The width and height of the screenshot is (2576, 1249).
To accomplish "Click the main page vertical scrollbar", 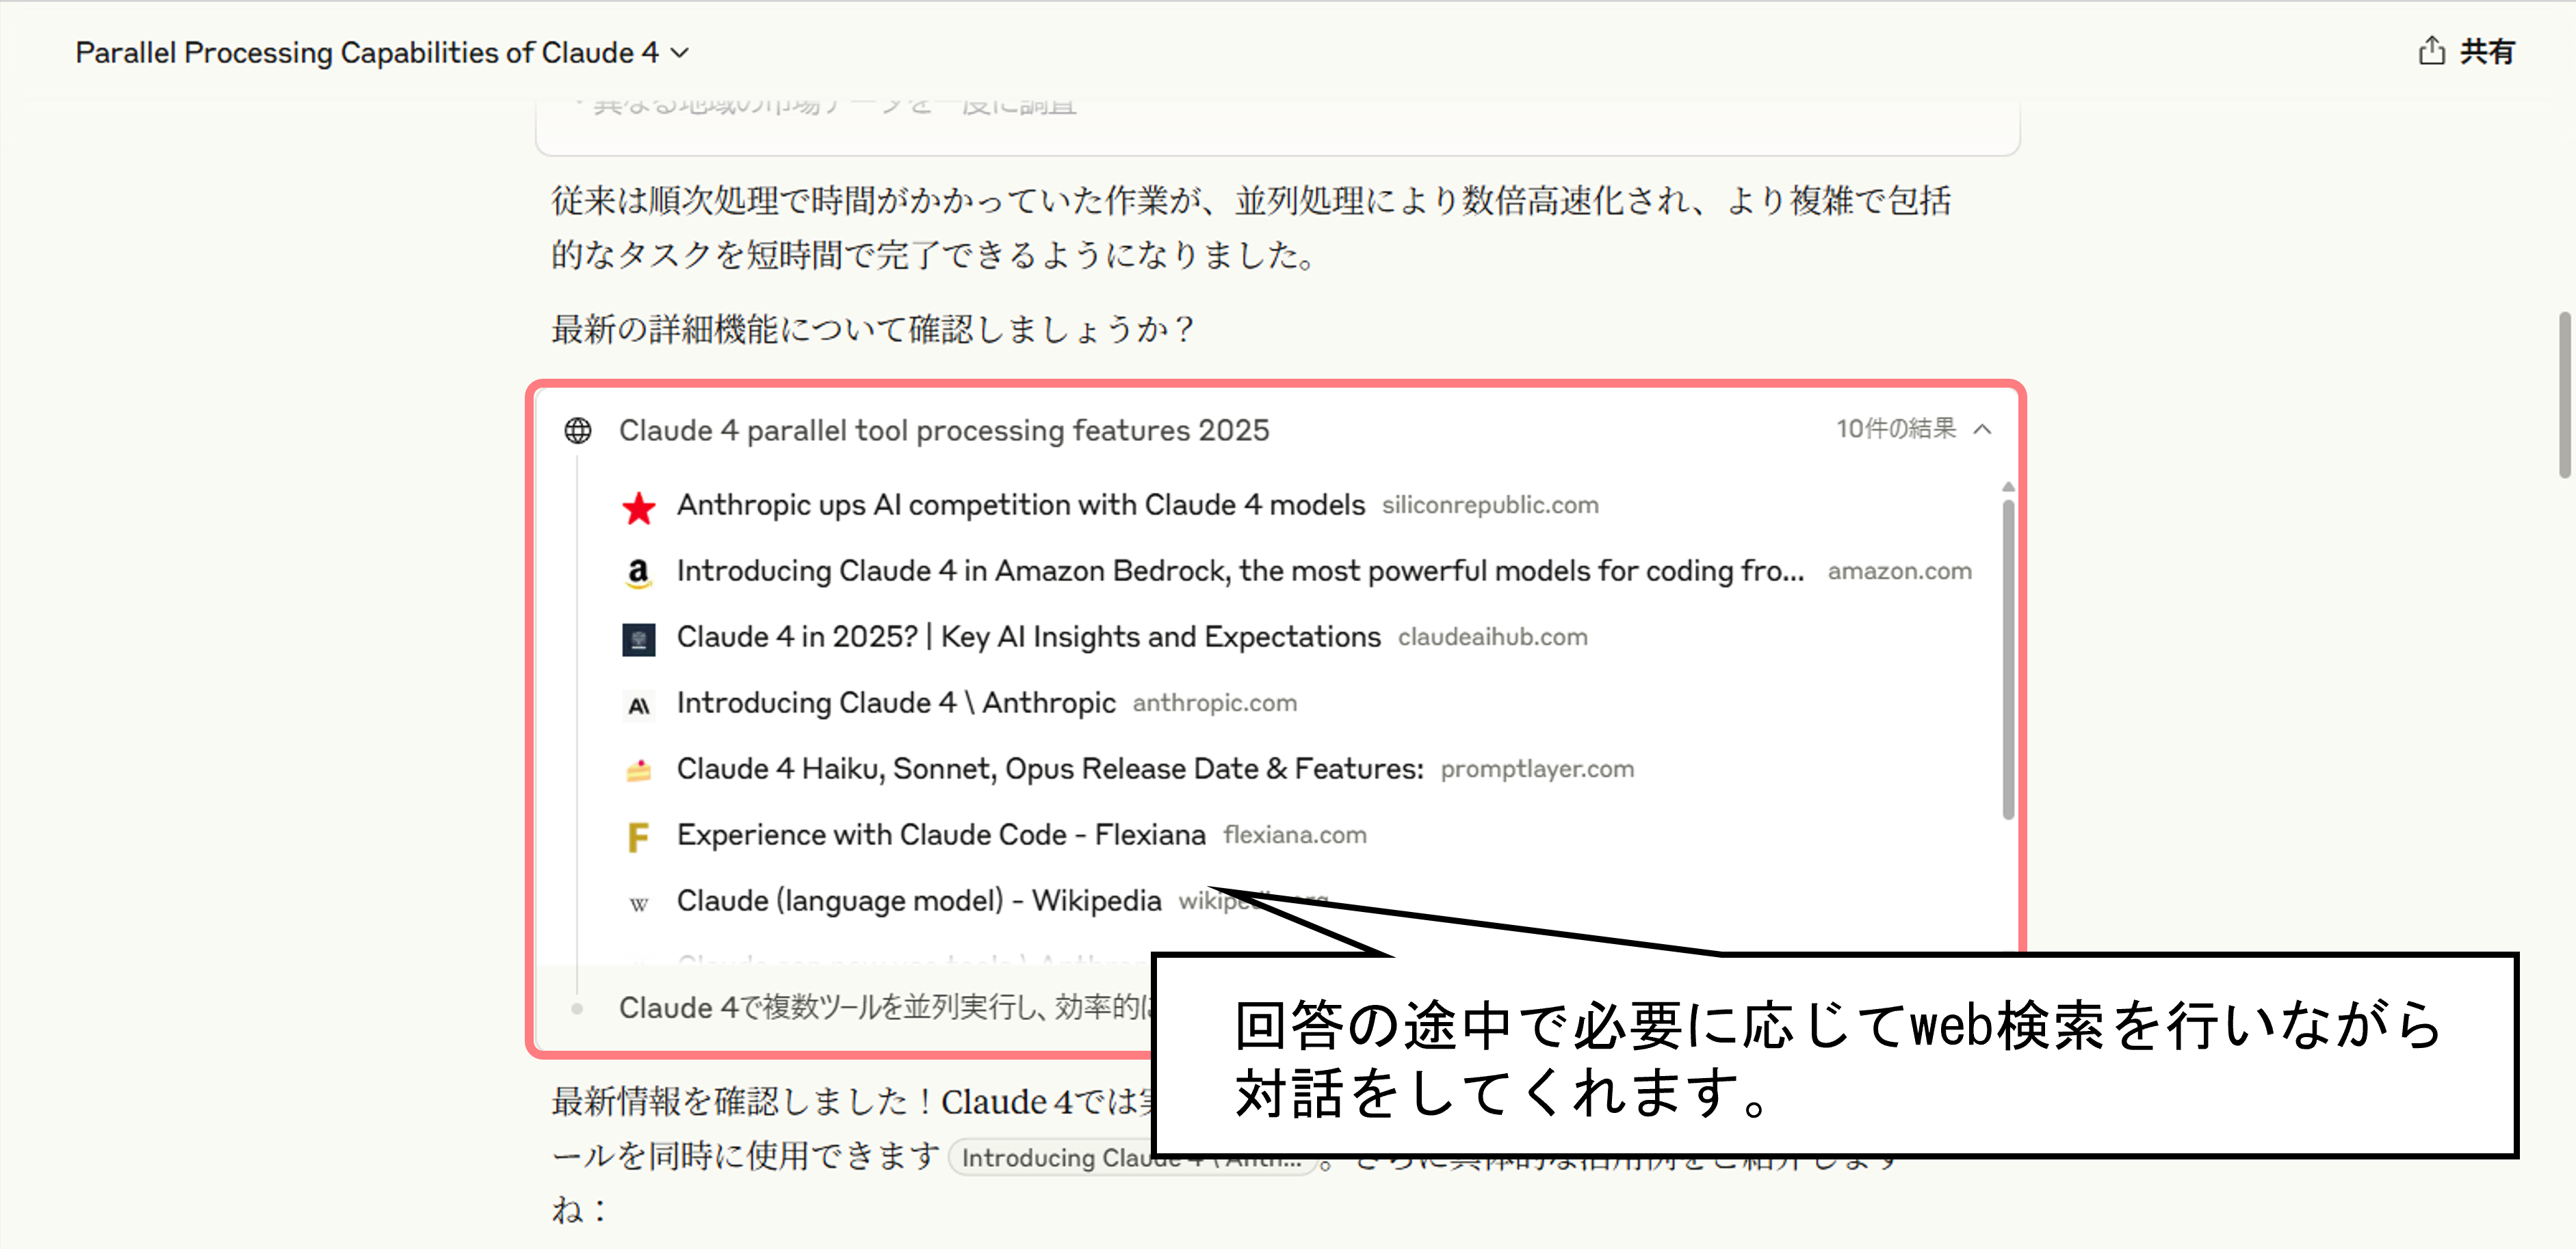I will [x=2565, y=396].
